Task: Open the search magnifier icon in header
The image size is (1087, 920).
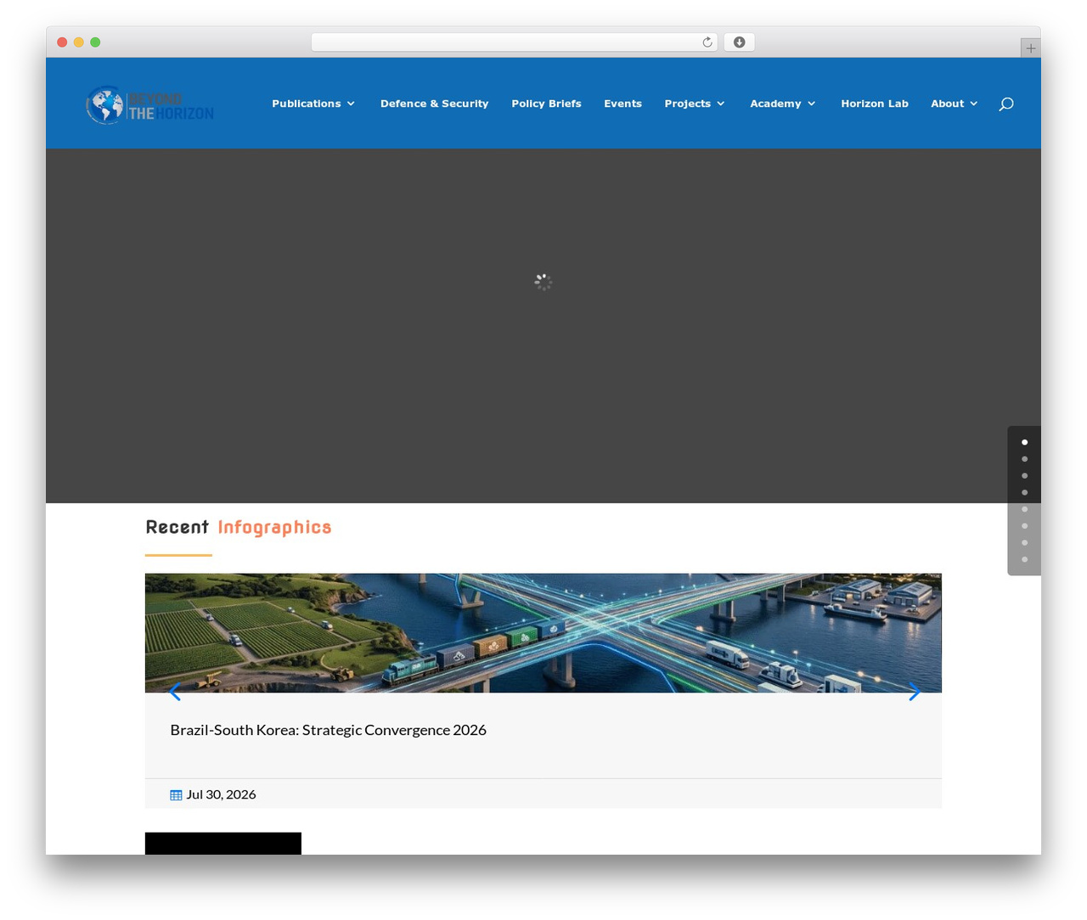Action: (x=1006, y=104)
